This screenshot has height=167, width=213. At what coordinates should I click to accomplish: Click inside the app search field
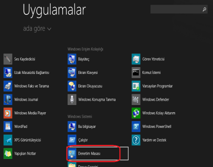179,9
